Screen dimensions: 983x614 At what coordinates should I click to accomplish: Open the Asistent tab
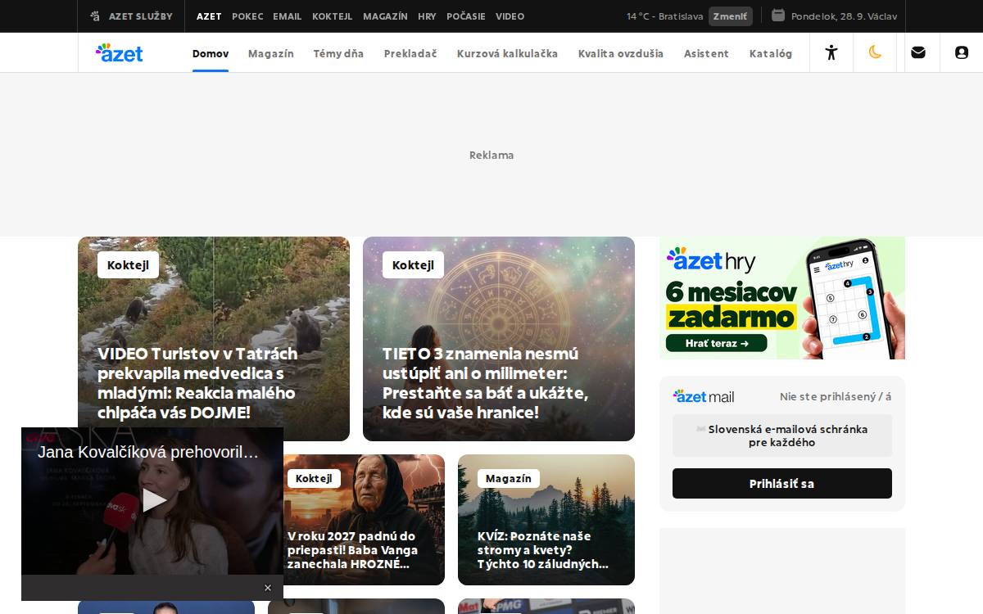tap(706, 53)
